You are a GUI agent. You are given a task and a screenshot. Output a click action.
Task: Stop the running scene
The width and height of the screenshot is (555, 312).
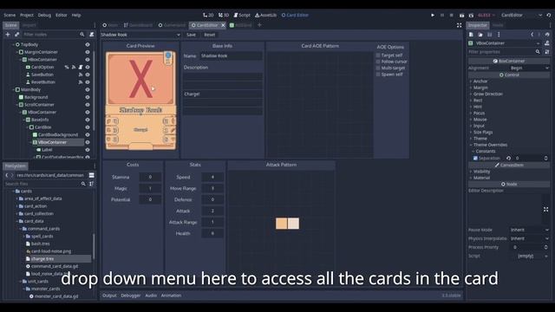pyautogui.click(x=451, y=16)
